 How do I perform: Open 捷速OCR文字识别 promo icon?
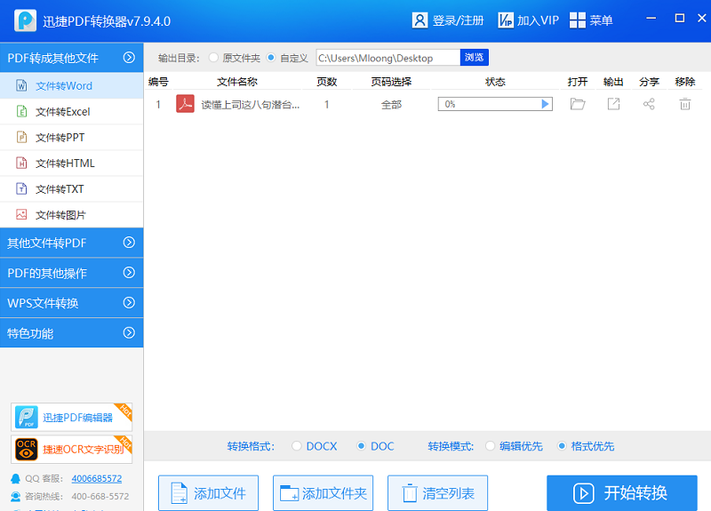point(27,449)
